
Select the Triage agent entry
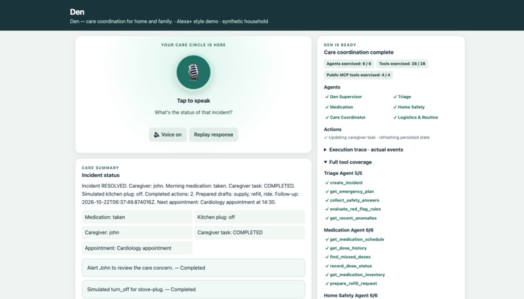402,97
